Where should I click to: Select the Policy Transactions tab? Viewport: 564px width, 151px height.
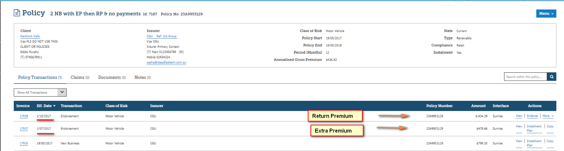(x=40, y=77)
